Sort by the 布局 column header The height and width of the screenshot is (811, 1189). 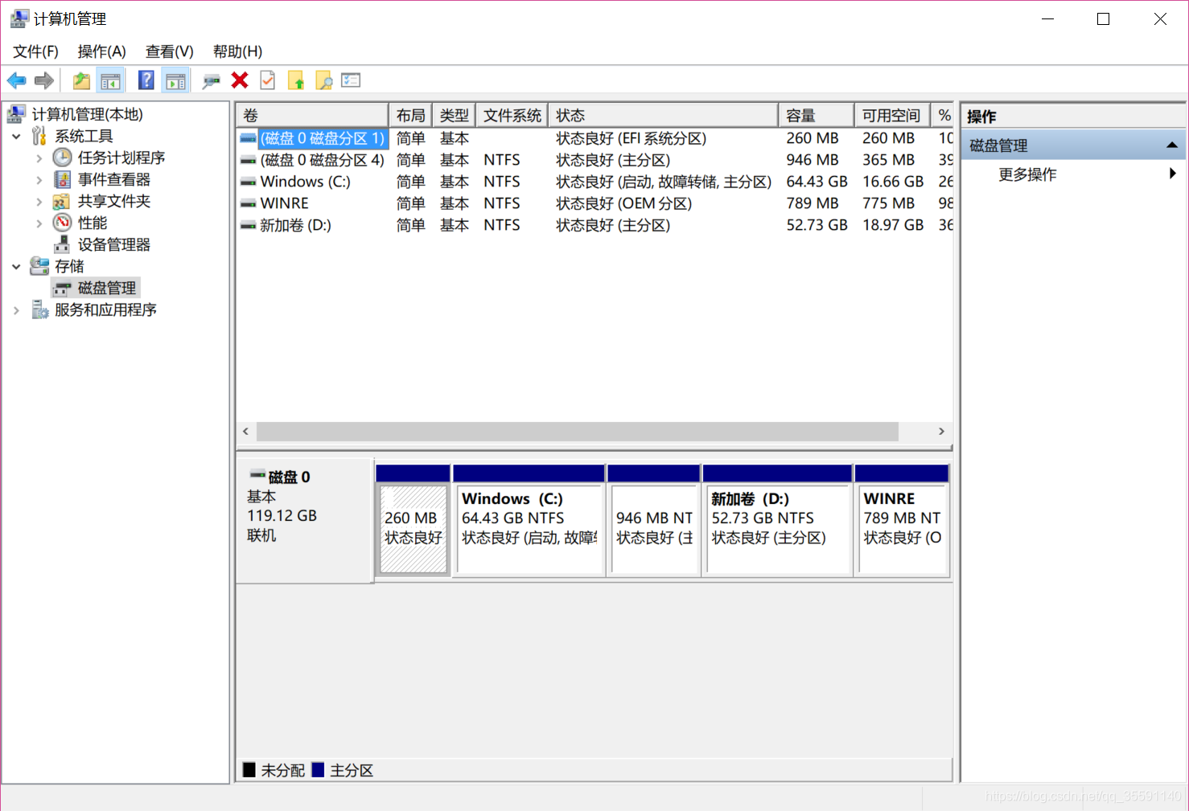(x=410, y=116)
